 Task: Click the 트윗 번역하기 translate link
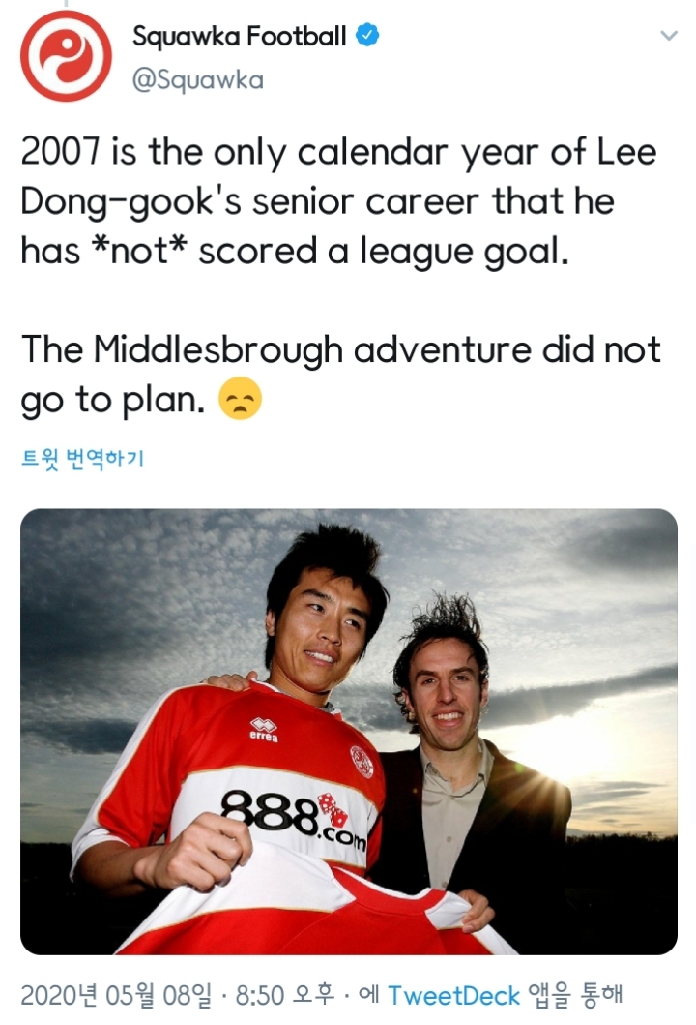[82, 458]
